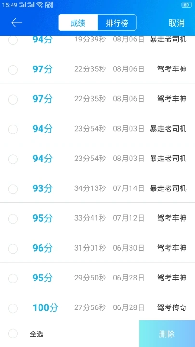Image resolution: width=195 pixels, height=347 pixels.
Task: Toggle the 全选 select-all radio button
Action: click(13, 334)
